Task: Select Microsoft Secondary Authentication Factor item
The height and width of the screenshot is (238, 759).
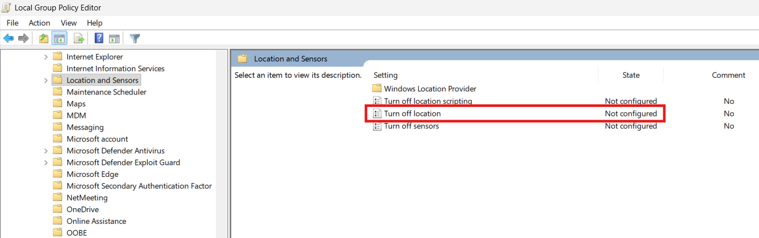Action: [139, 186]
